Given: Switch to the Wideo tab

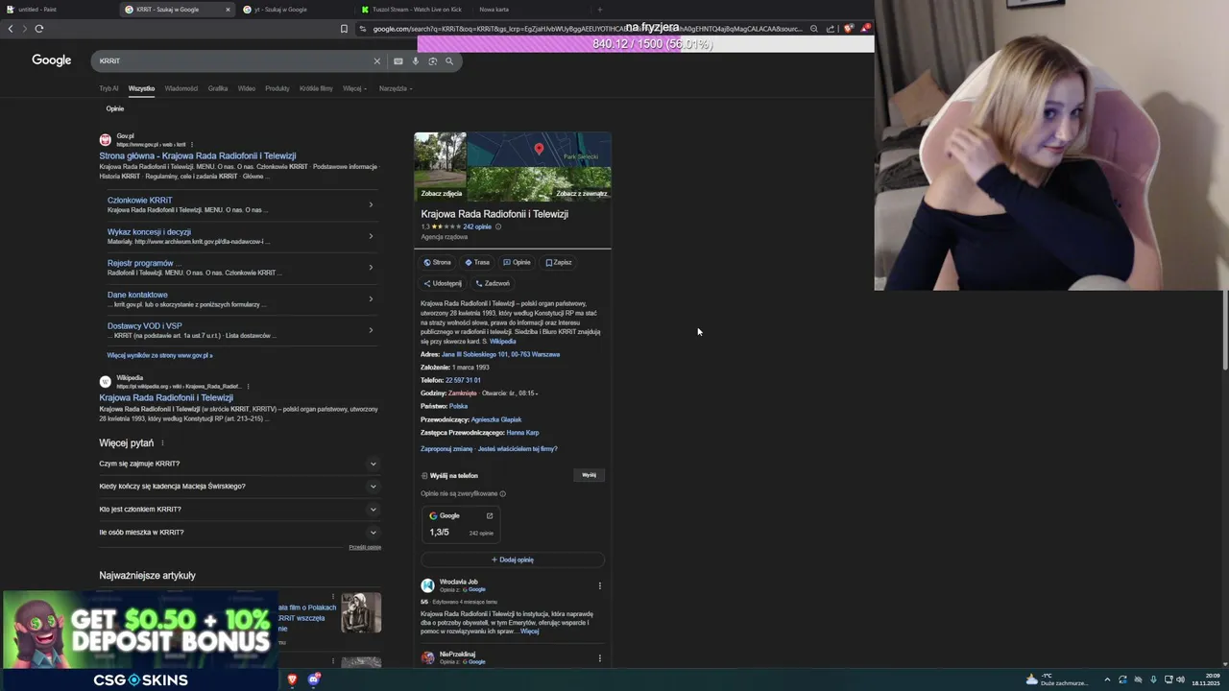Looking at the screenshot, I should [247, 88].
